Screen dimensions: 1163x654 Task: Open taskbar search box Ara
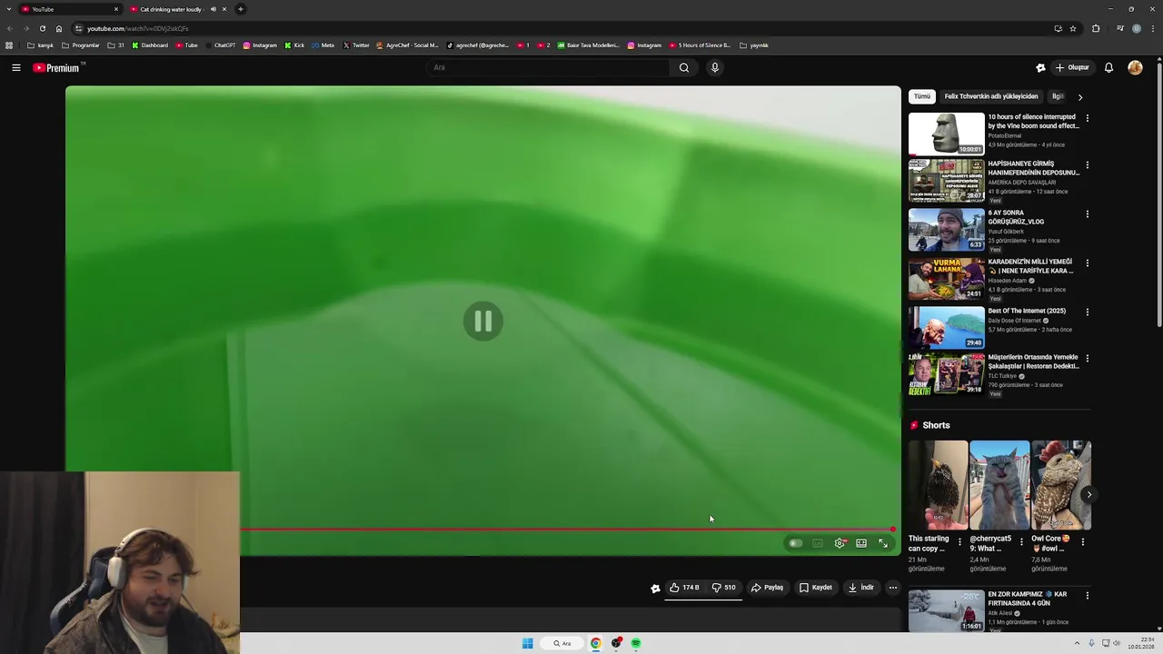(x=563, y=643)
